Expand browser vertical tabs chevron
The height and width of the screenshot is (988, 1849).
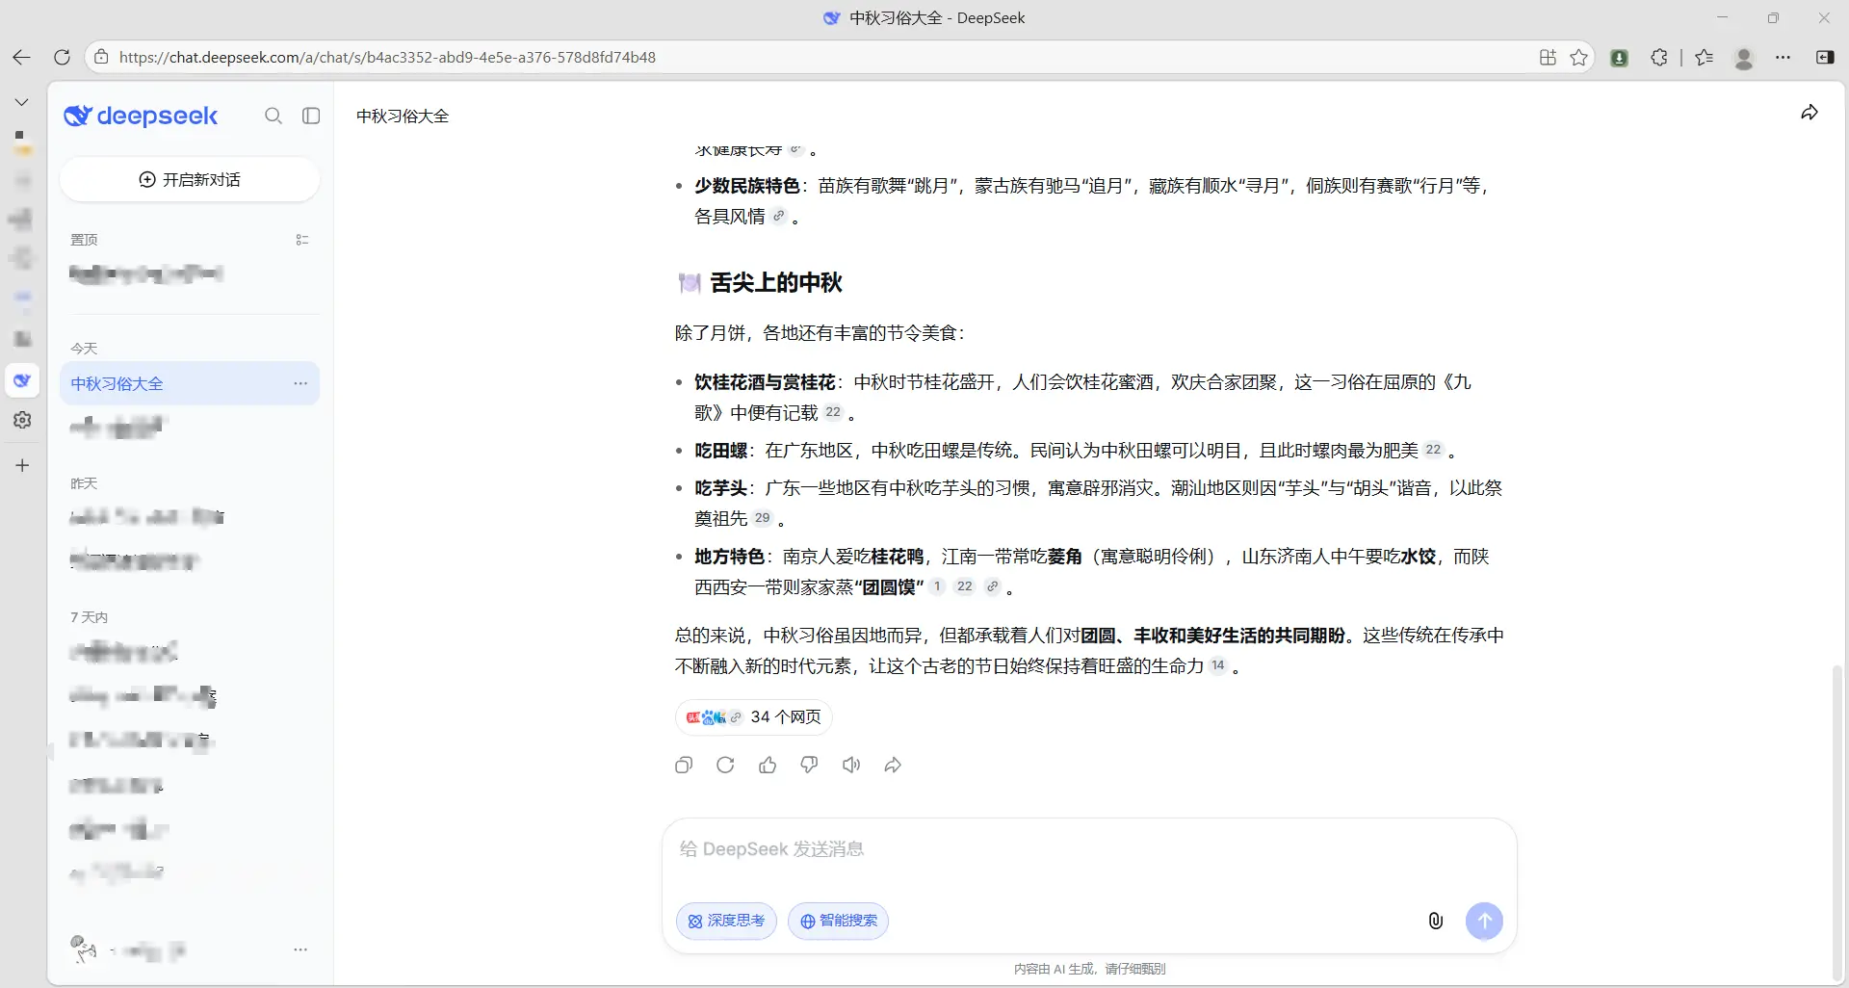(21, 101)
